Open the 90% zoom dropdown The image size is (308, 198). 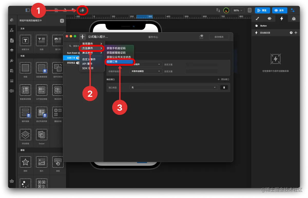click(238, 10)
